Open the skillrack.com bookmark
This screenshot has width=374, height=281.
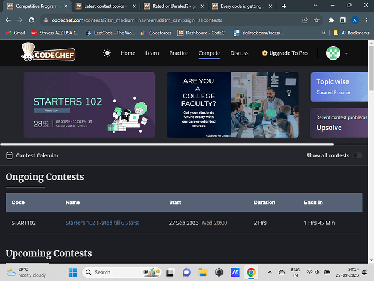[258, 33]
